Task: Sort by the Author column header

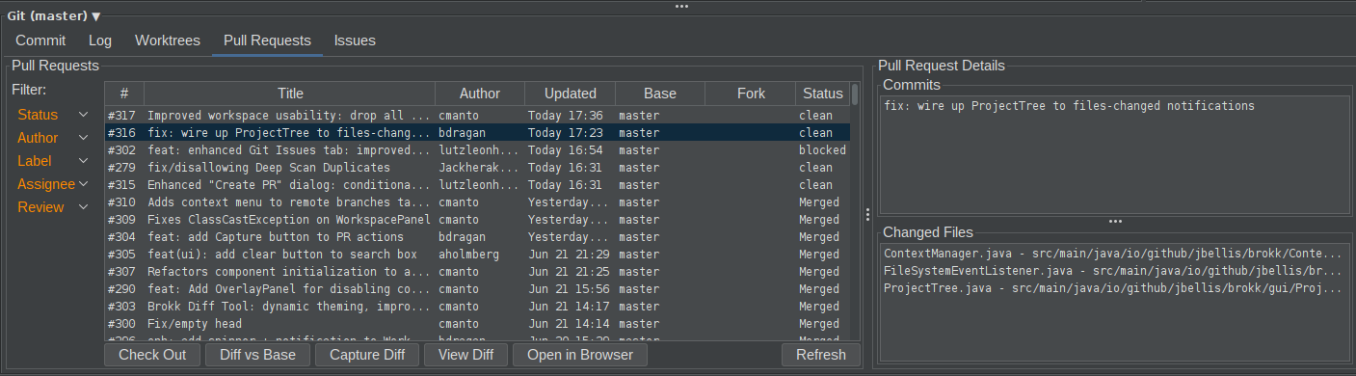Action: [x=480, y=94]
